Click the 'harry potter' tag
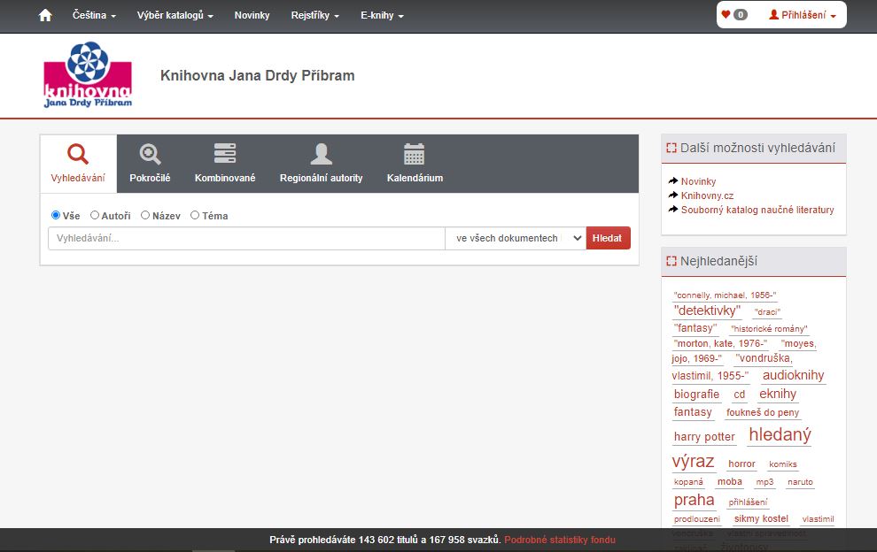 tap(704, 437)
